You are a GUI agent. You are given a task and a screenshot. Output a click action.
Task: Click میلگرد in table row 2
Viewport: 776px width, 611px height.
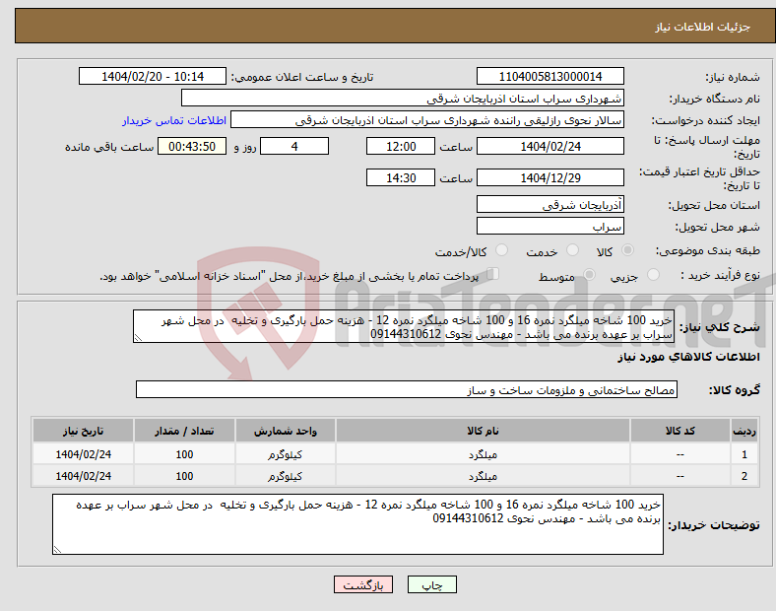pos(483,476)
